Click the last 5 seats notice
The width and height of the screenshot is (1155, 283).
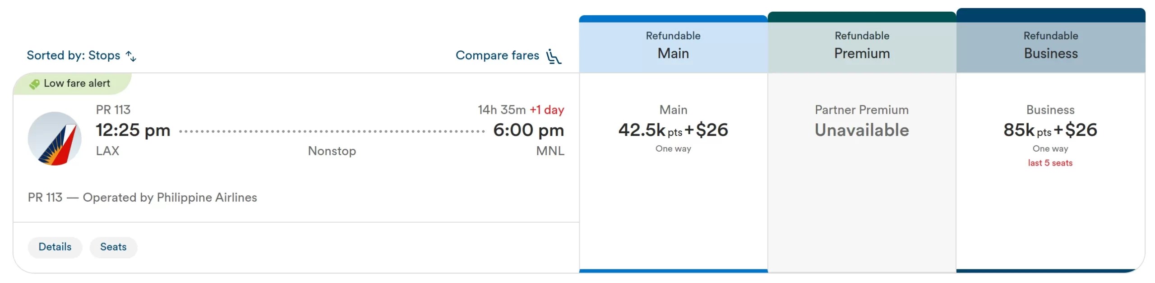pyautogui.click(x=1050, y=163)
